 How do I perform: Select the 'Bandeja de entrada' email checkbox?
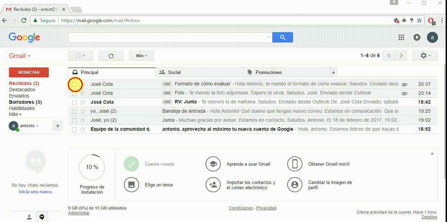(74, 111)
